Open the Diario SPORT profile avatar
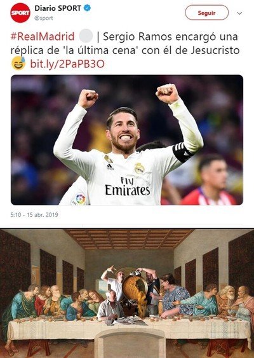Image resolution: width=254 pixels, height=358 pixels. coord(20,13)
